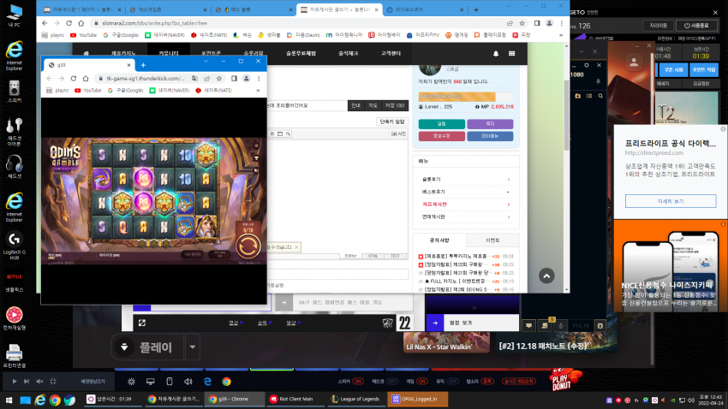Screen dimensions: 728x409
Task: Click the large 플레이 button
Action: click(147, 347)
